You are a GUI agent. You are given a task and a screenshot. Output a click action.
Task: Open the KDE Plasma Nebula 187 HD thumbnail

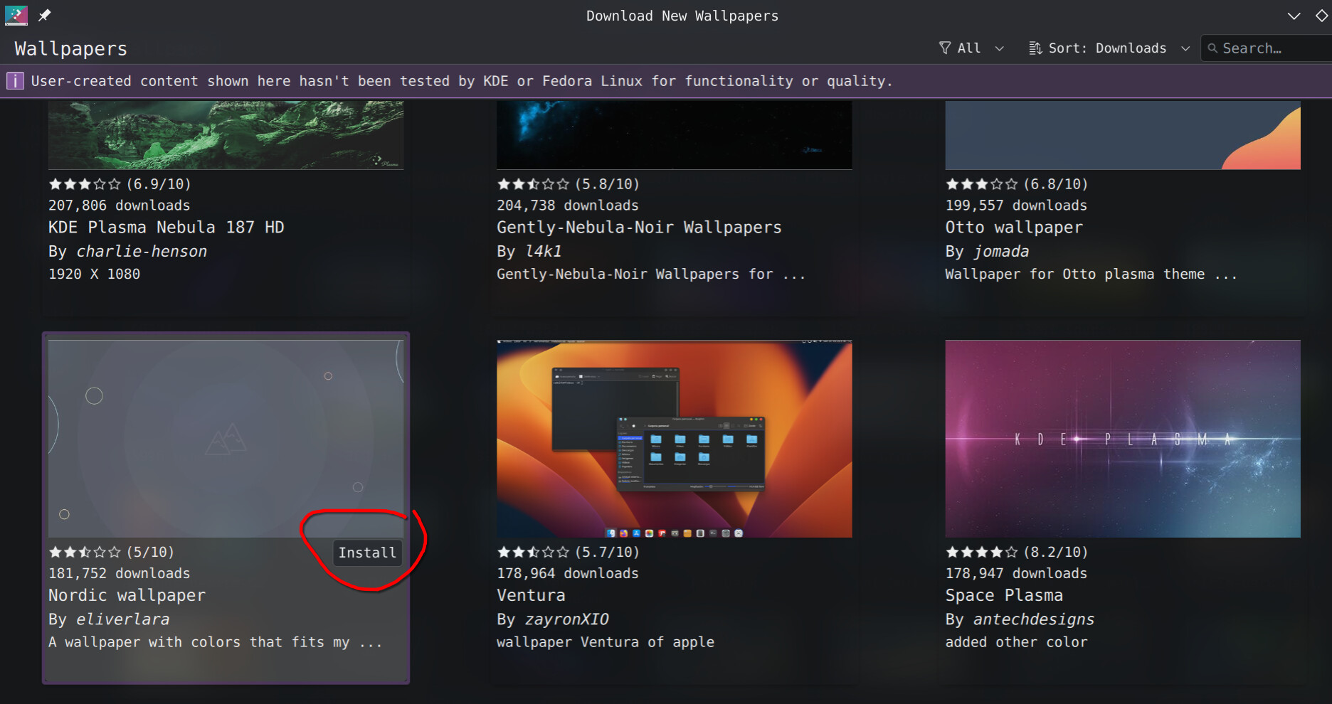coord(226,135)
